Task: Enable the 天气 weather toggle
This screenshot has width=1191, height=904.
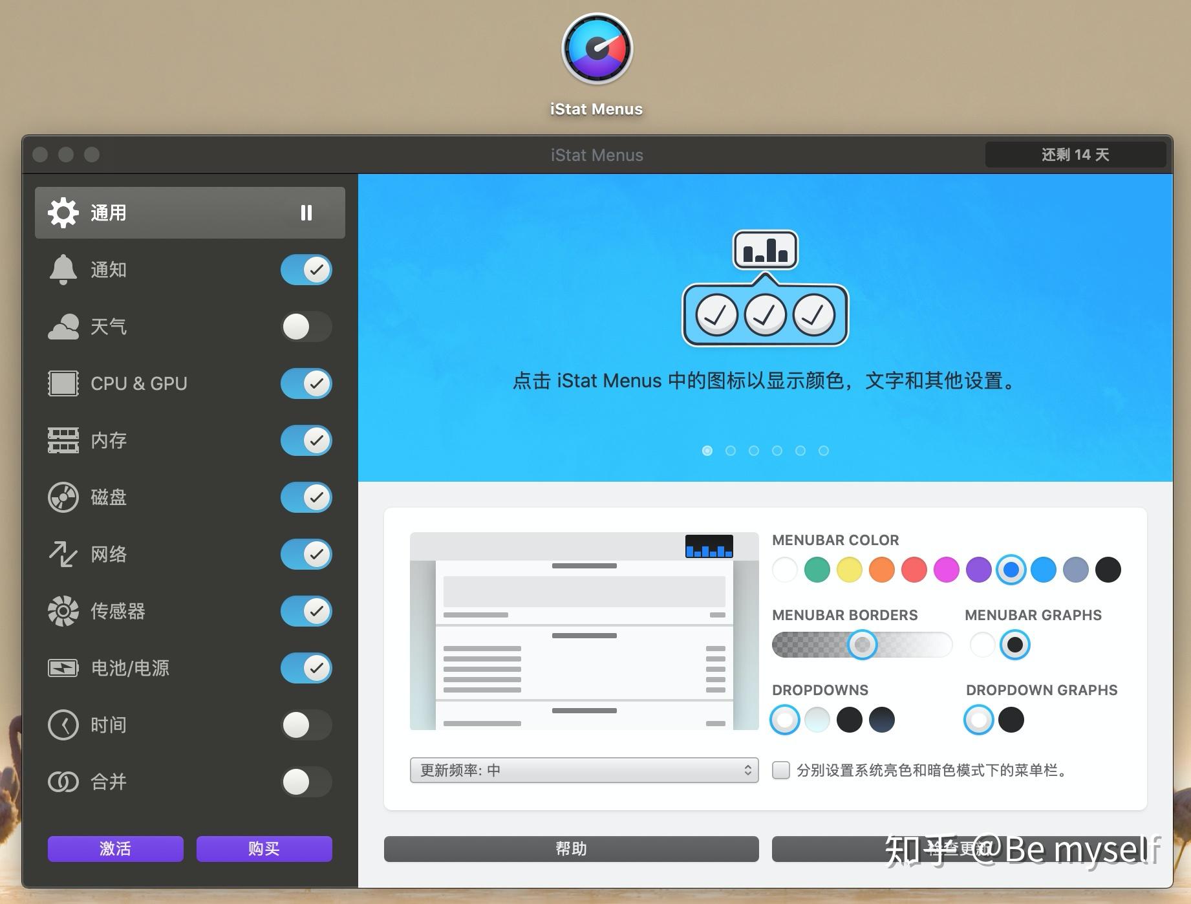Action: (306, 327)
